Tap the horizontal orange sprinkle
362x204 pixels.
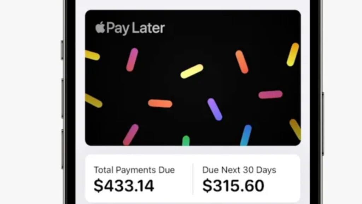pos(160,103)
